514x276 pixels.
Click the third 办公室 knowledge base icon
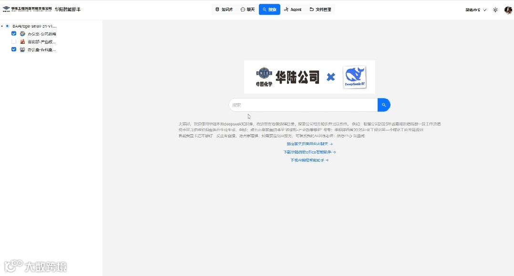[x=22, y=49]
